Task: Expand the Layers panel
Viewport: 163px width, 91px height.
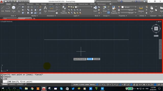Action: [76, 16]
